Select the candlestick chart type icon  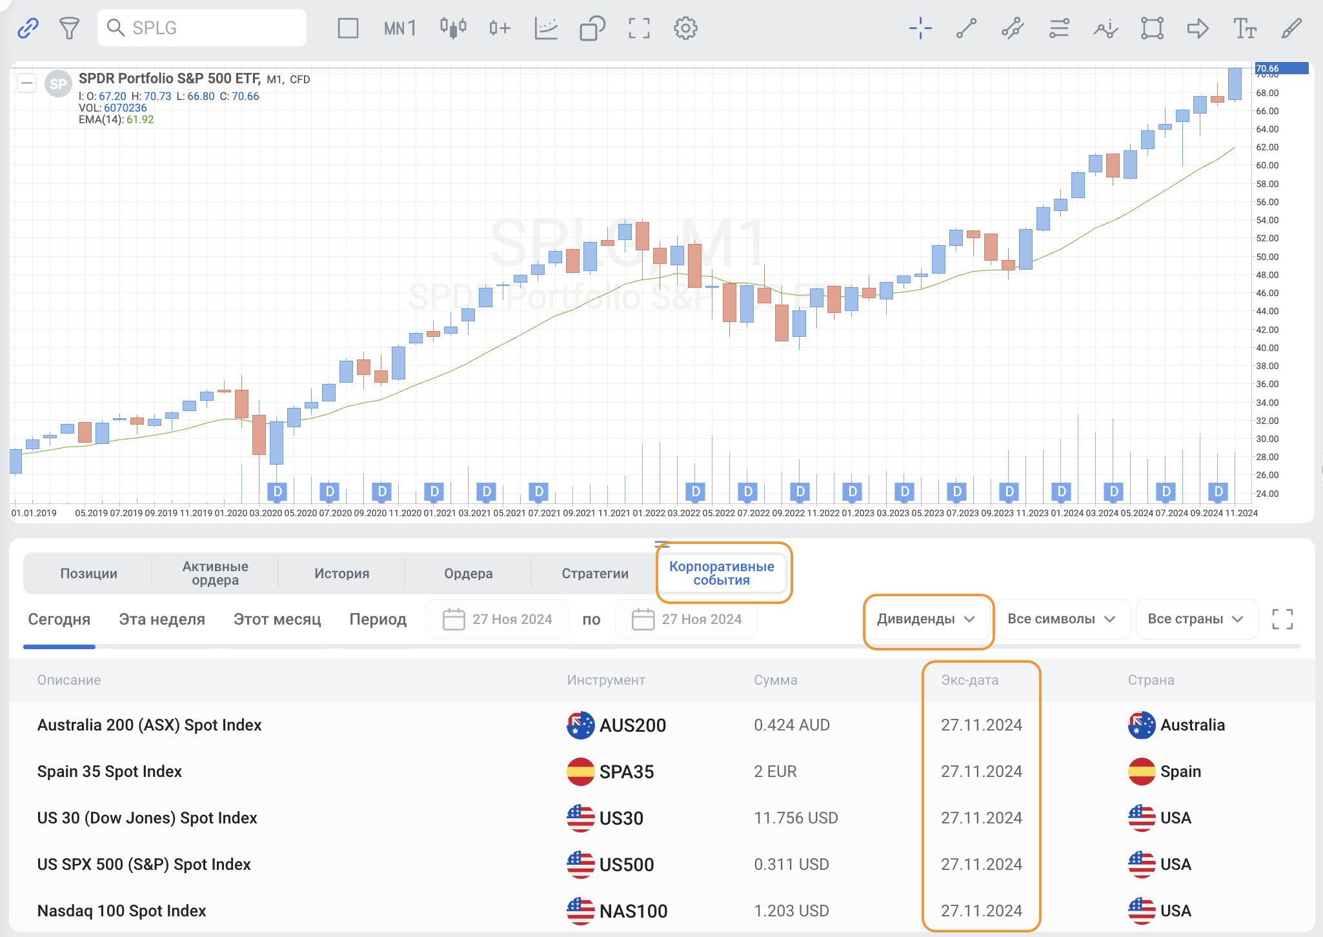click(453, 28)
